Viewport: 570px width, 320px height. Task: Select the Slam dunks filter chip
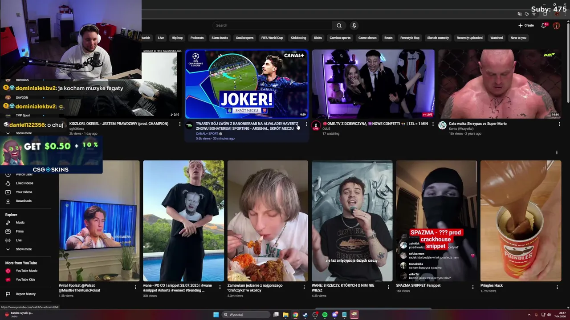click(220, 38)
